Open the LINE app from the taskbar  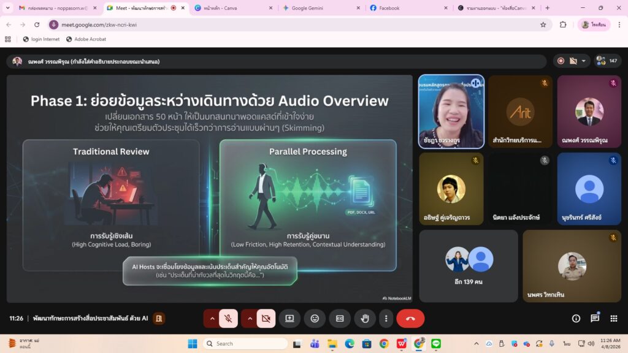pyautogui.click(x=436, y=344)
